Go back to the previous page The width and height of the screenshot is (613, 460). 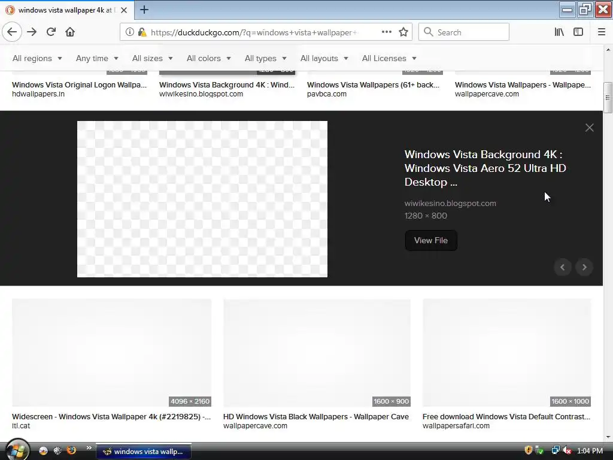pos(12,32)
